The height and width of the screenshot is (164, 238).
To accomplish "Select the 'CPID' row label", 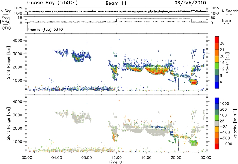I will click(x=7, y=28).
